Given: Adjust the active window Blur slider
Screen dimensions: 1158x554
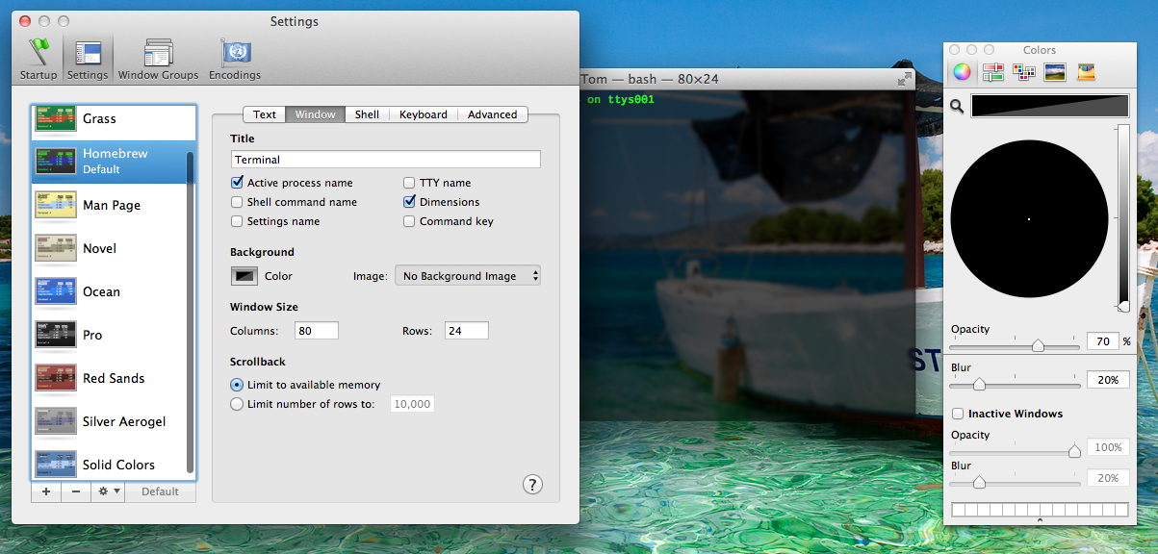Looking at the screenshot, I should pyautogui.click(x=1015, y=384).
